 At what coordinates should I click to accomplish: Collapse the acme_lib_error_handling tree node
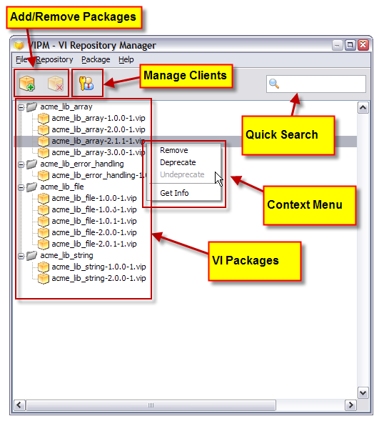click(21, 164)
